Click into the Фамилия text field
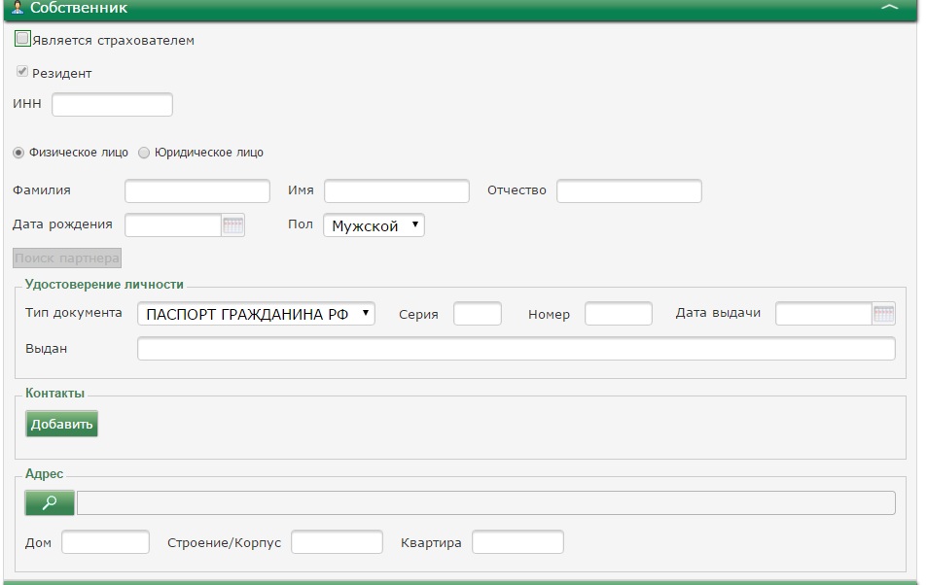Screen dimensions: 927x585 pos(197,190)
